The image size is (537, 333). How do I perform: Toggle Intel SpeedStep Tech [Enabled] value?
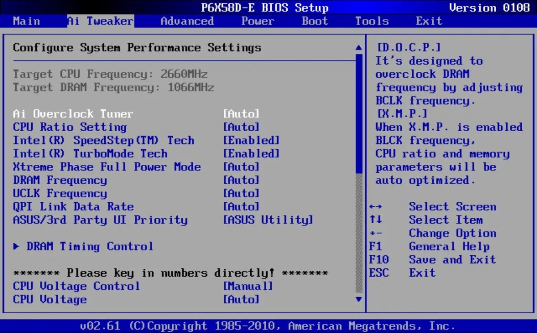pyautogui.click(x=251, y=141)
